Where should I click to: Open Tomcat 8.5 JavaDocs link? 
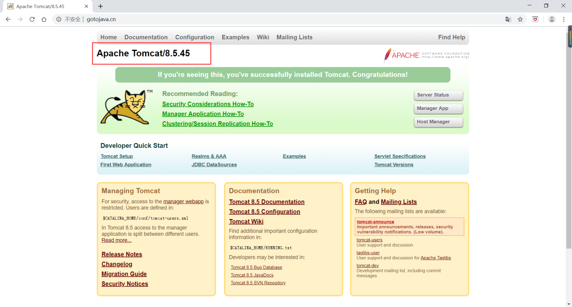[x=252, y=275]
